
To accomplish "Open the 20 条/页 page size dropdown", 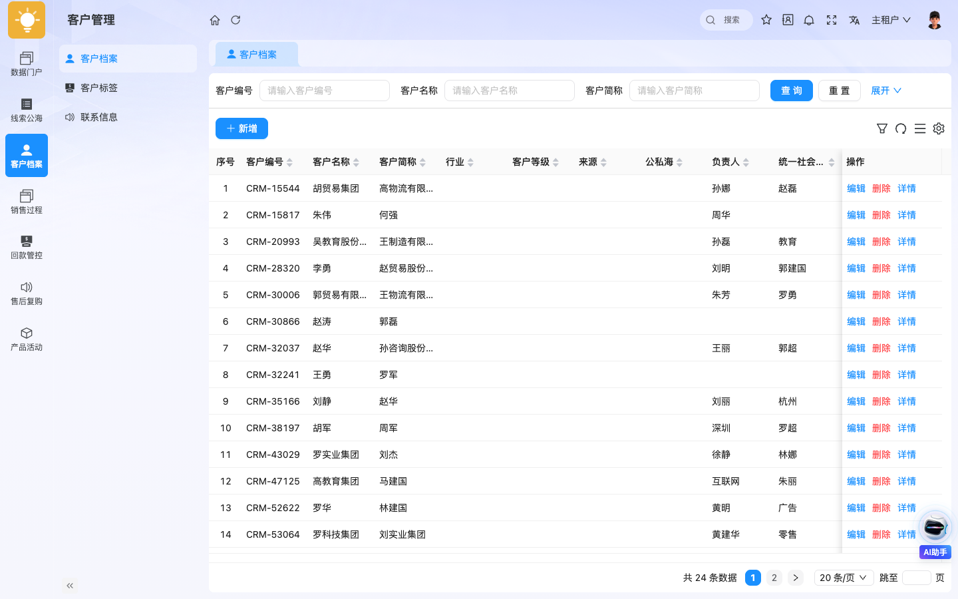I will (844, 578).
